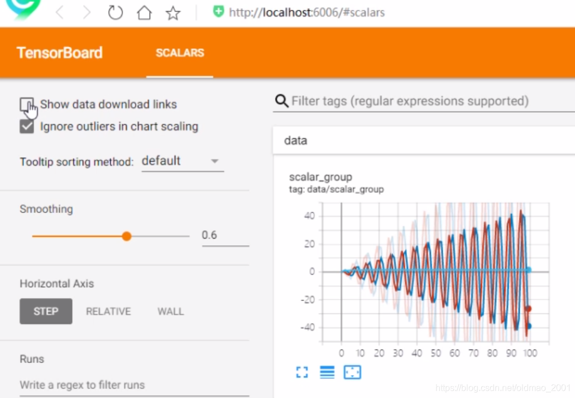This screenshot has height=398, width=575.
Task: Collapse the data tag group header
Action: pyautogui.click(x=424, y=140)
